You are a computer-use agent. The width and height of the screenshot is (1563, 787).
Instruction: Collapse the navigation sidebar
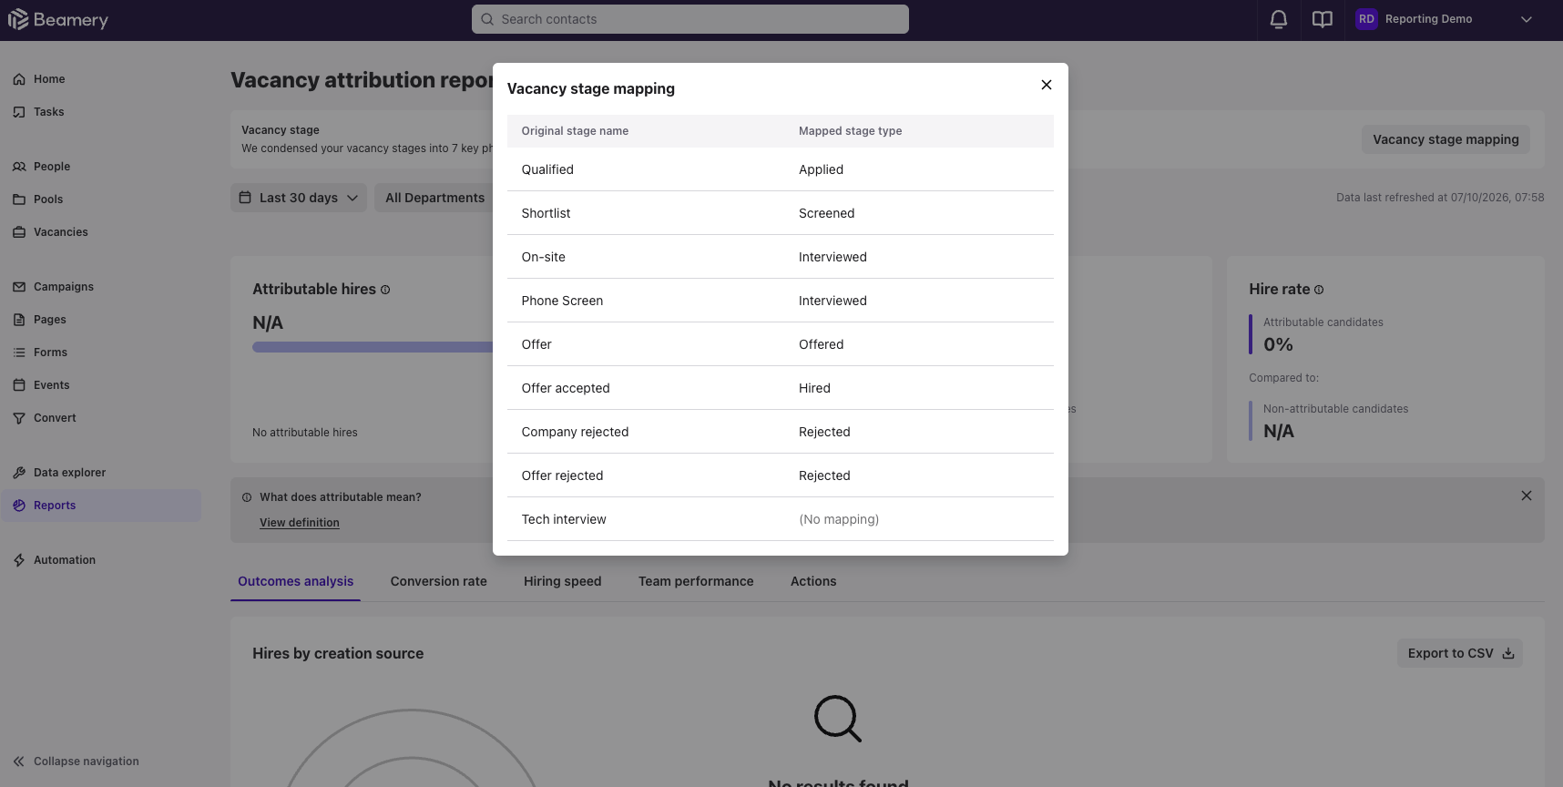[x=77, y=761]
